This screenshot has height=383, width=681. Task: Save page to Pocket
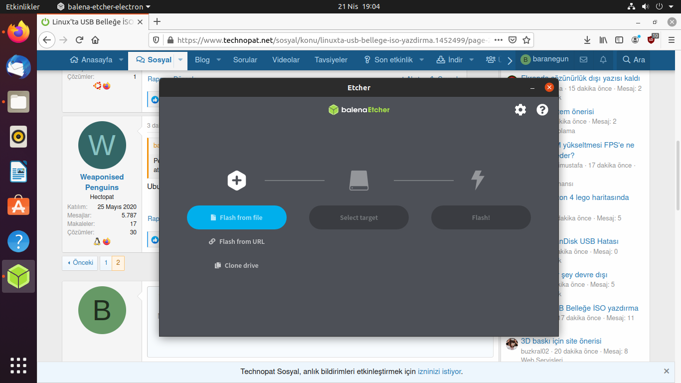(512, 40)
